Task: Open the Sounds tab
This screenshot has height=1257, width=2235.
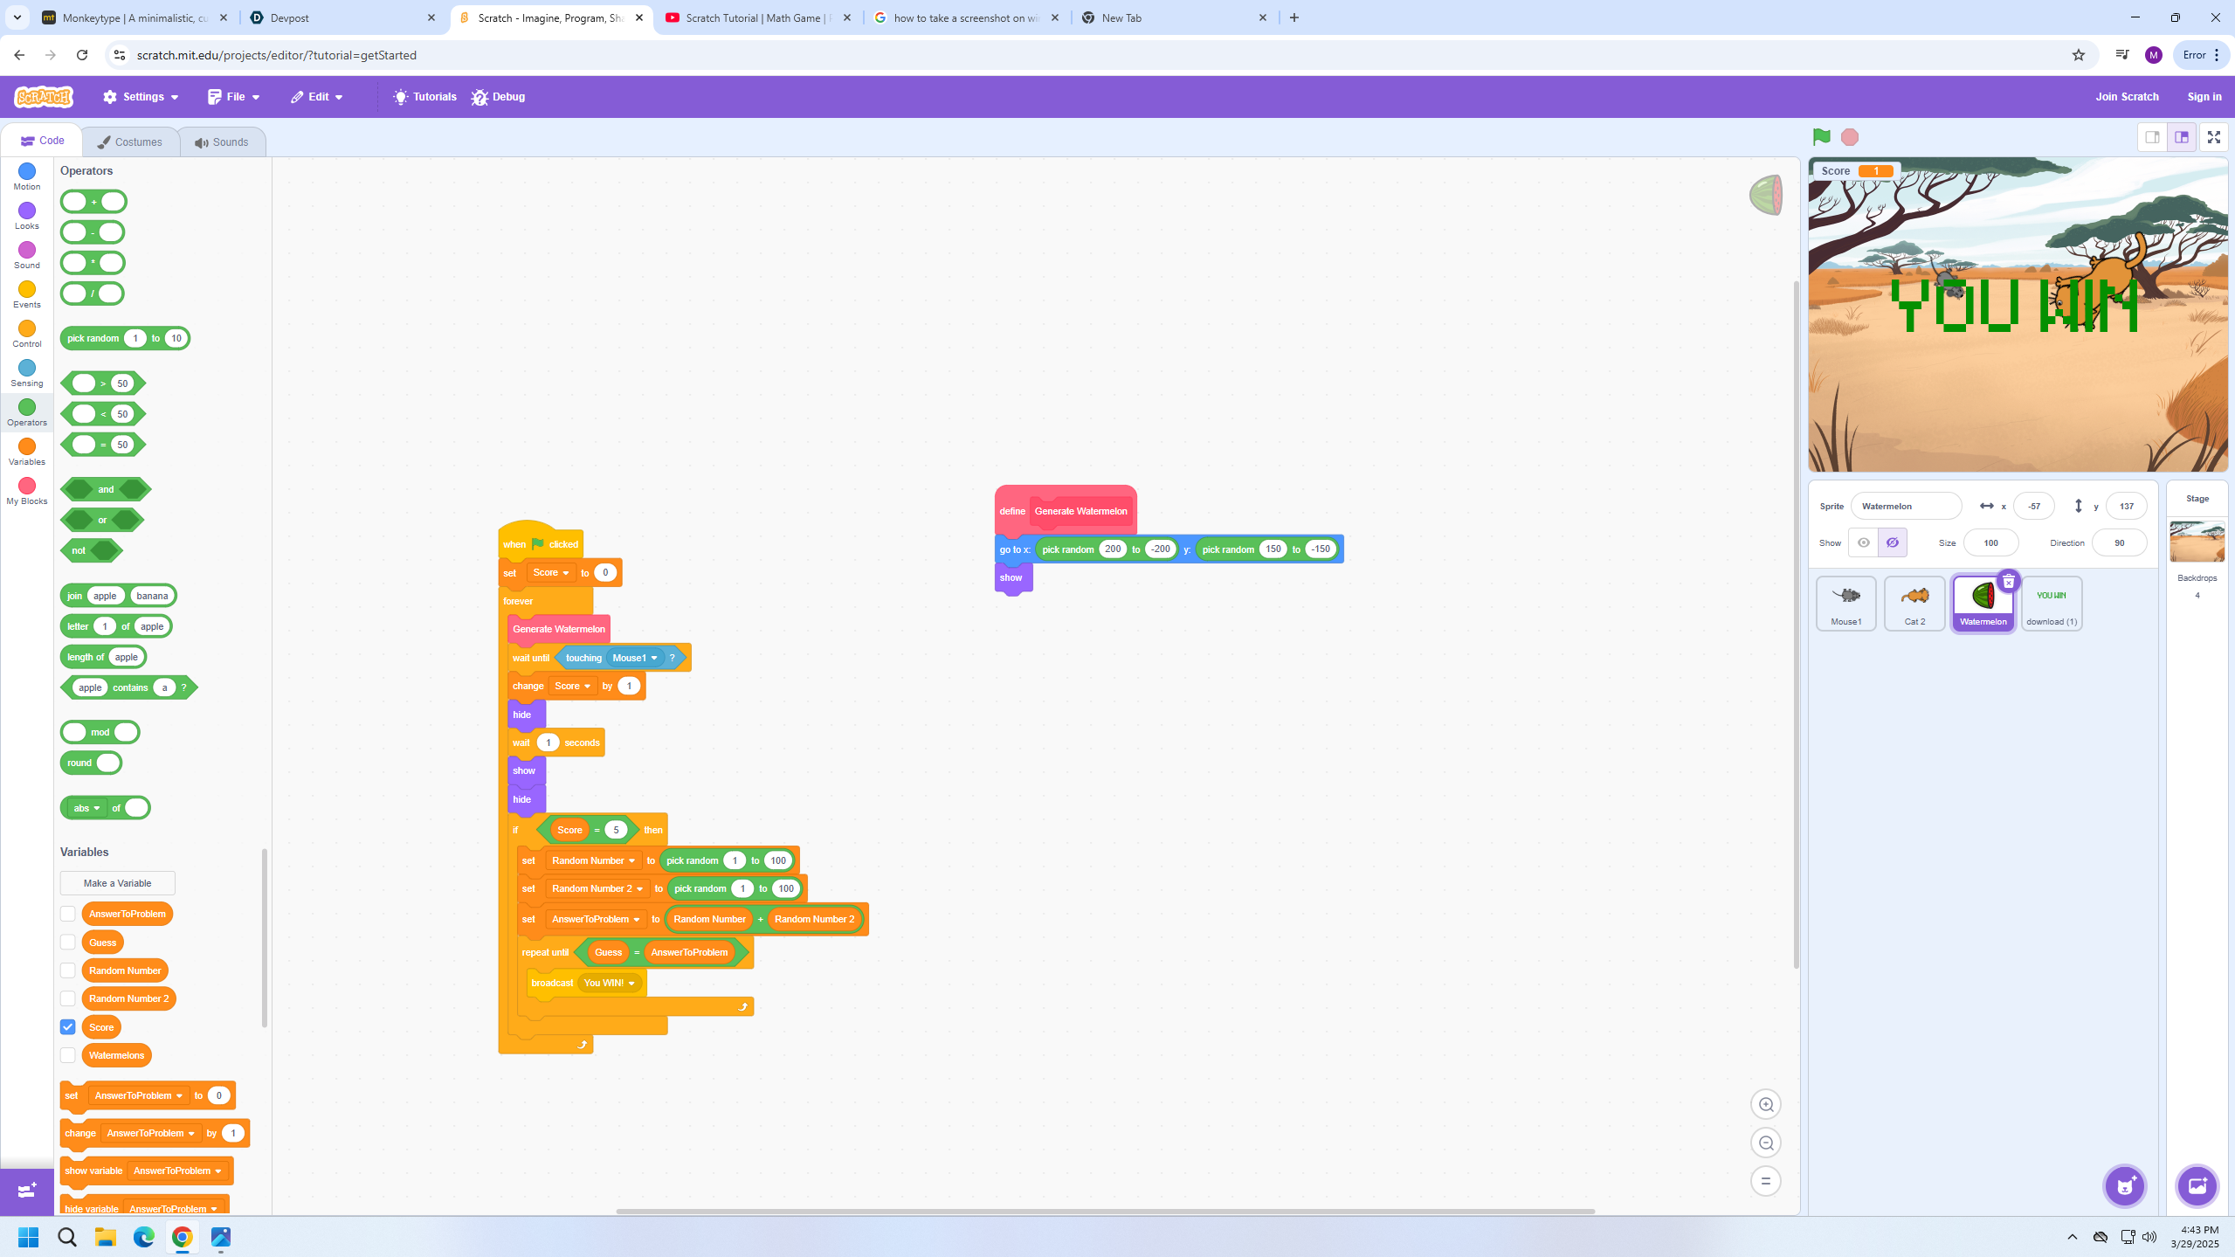Action: (222, 142)
